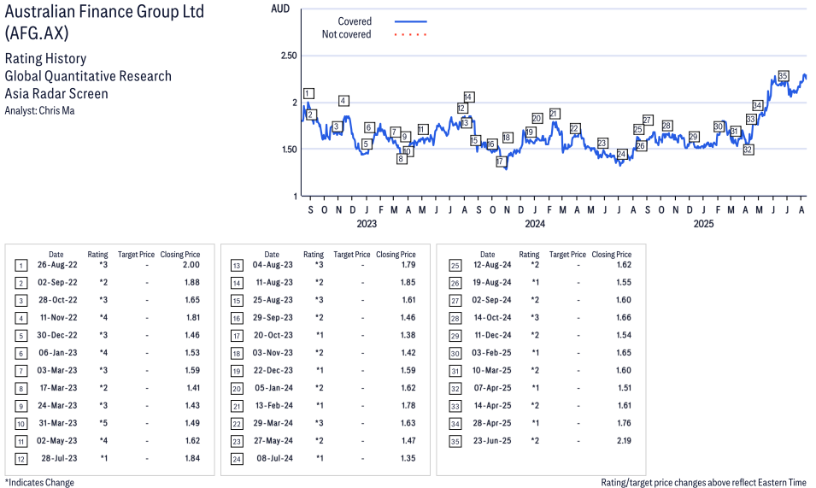Click boxed number 24 in second table
The width and height of the screenshot is (816, 488).
point(237,459)
